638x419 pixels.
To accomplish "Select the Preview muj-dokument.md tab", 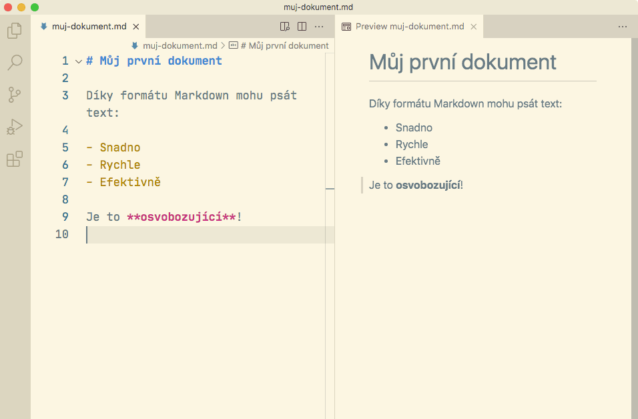I will tap(409, 27).
